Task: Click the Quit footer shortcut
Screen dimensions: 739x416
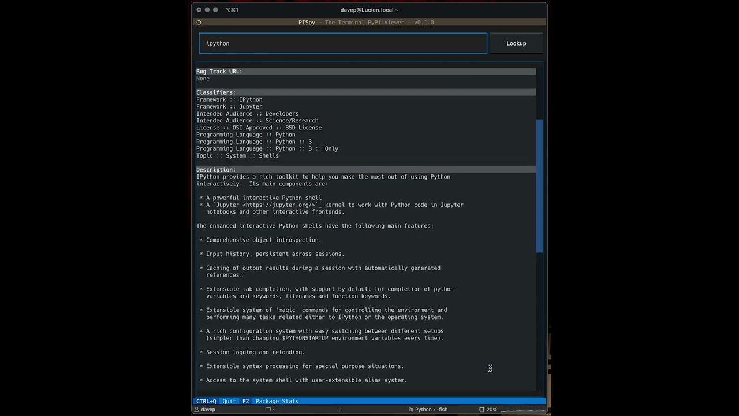Action: click(229, 401)
